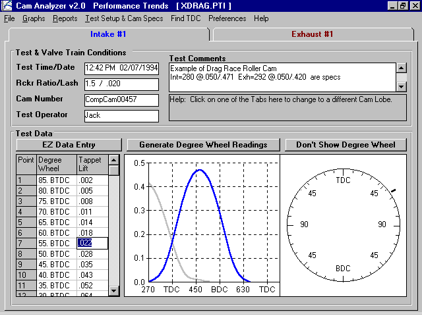Click the EZ Data Entry button

(69, 145)
